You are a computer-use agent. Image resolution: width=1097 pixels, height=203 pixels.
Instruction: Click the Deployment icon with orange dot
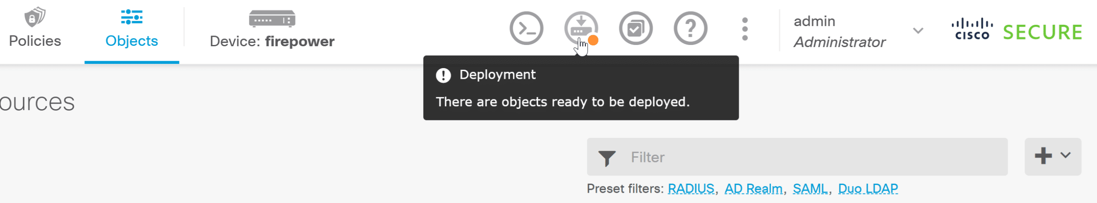(581, 27)
